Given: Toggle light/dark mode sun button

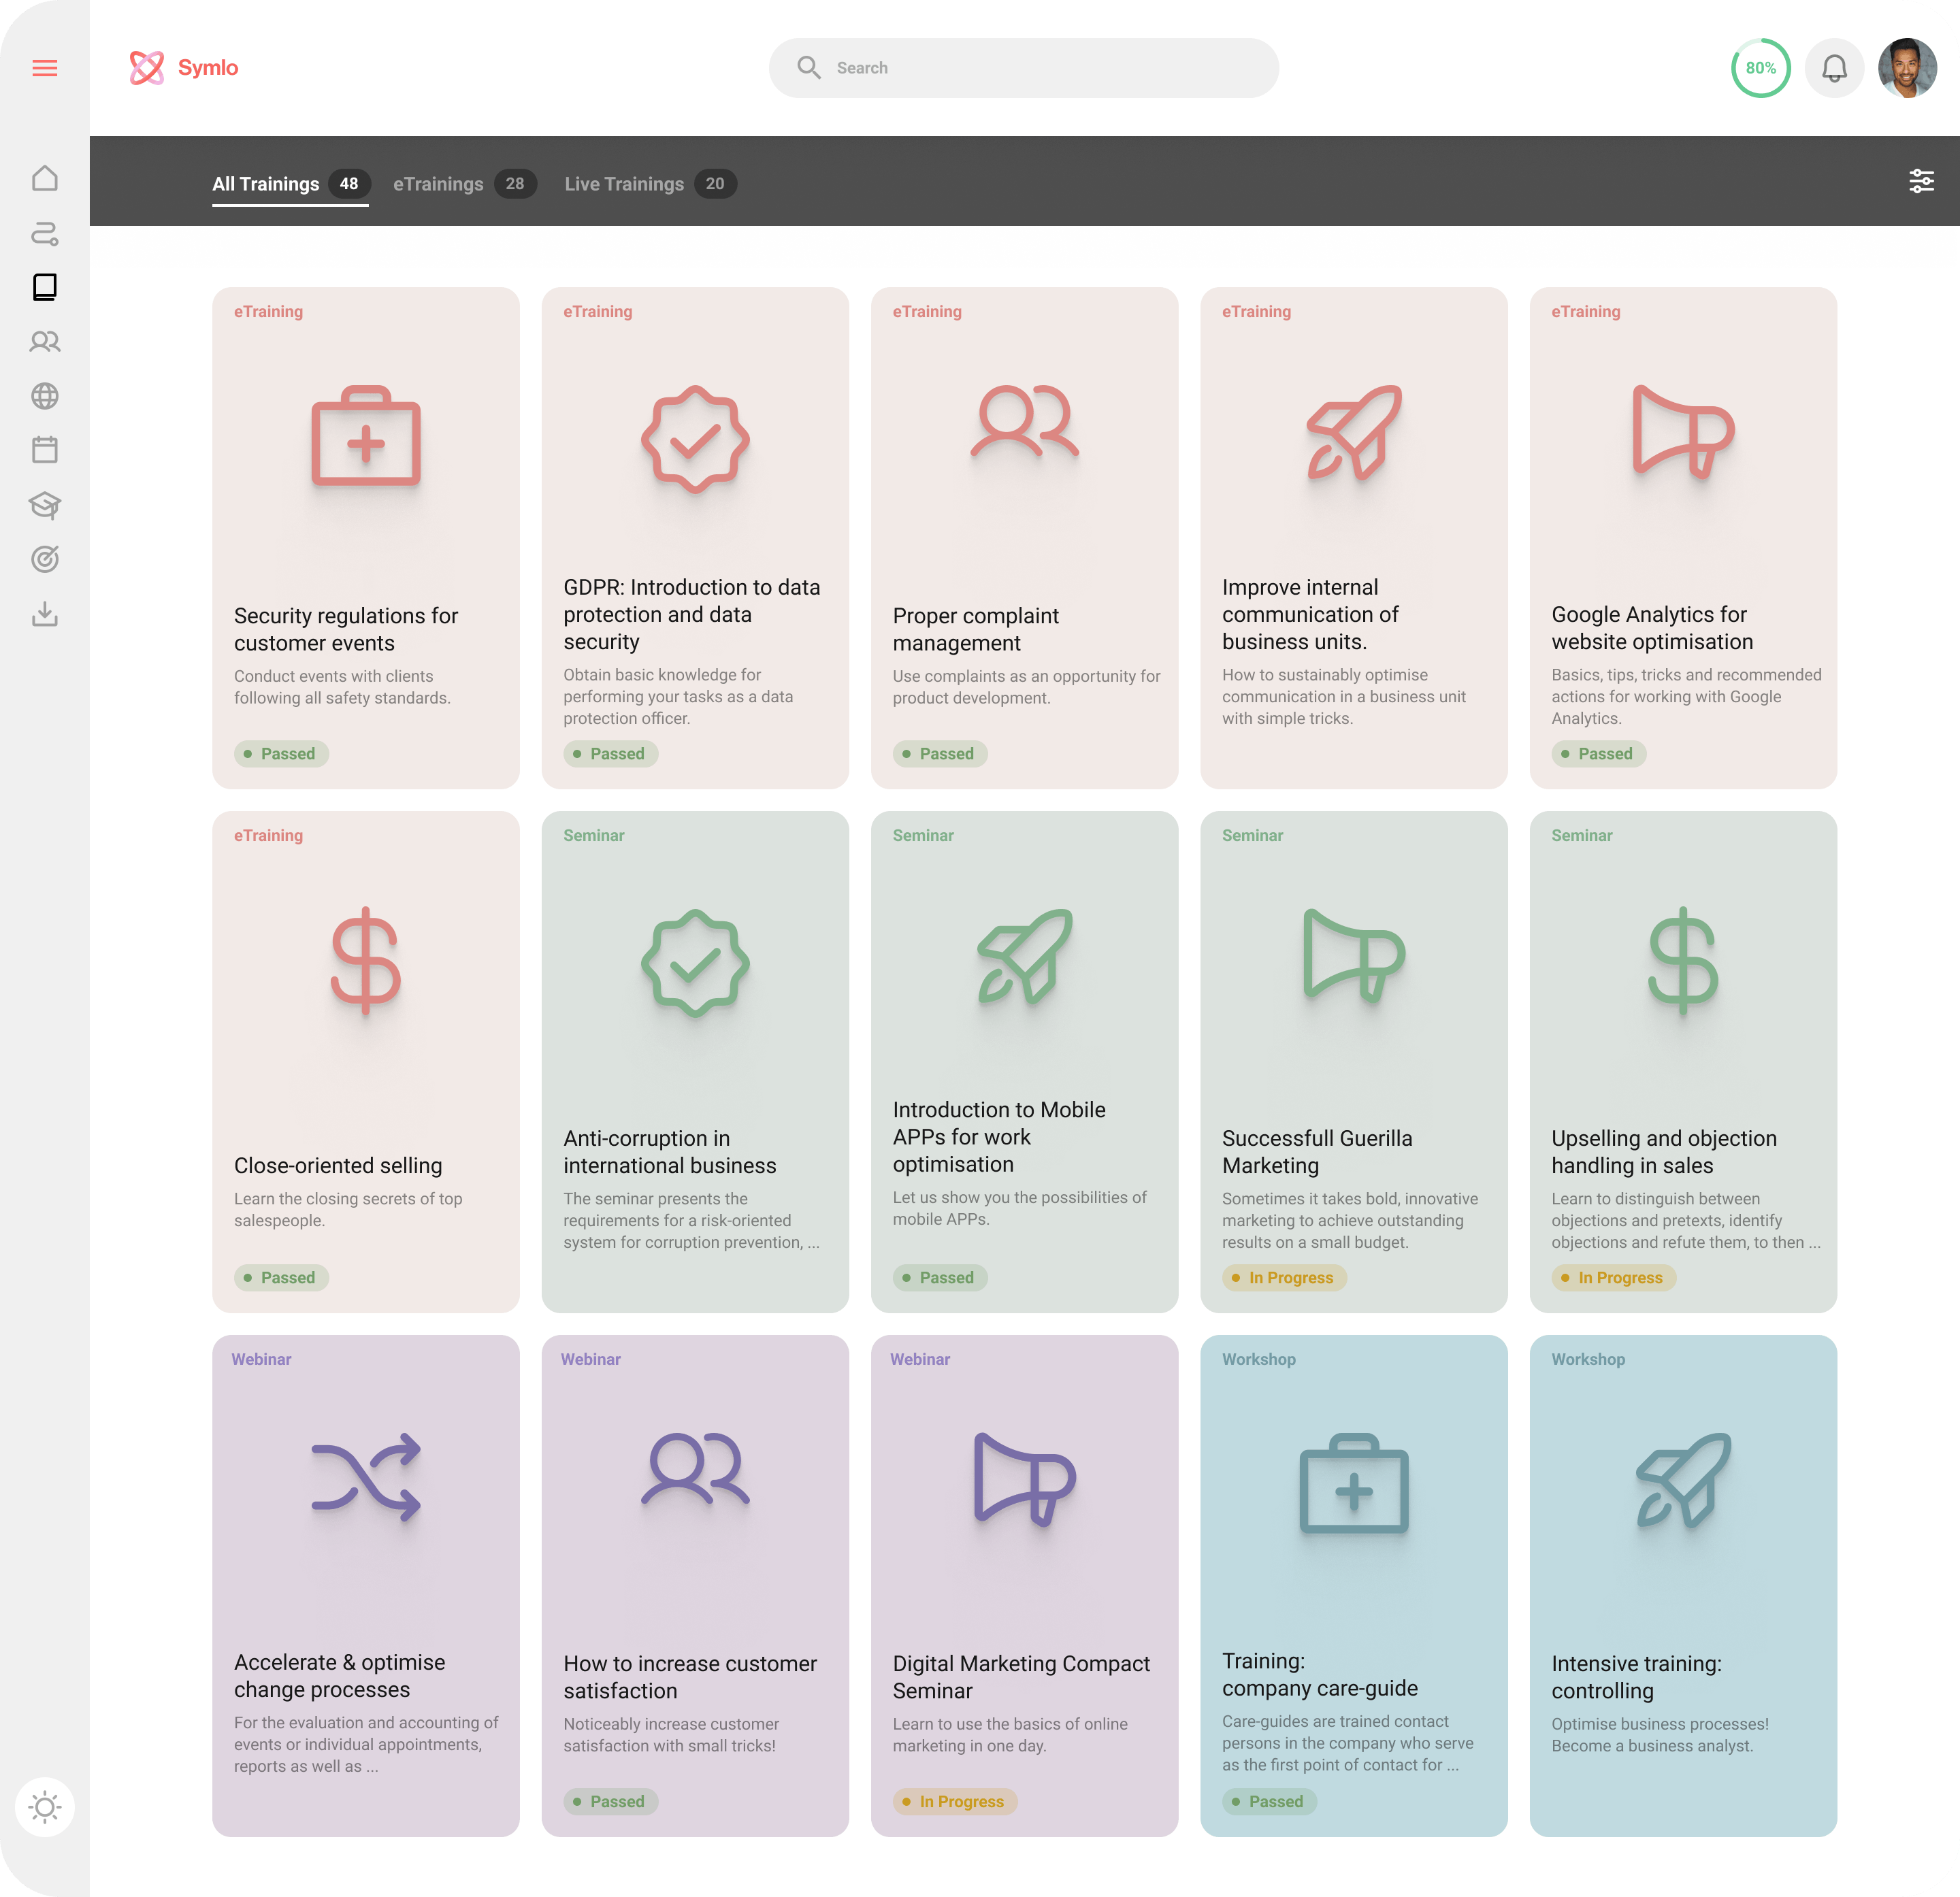Looking at the screenshot, I should tap(45, 1807).
